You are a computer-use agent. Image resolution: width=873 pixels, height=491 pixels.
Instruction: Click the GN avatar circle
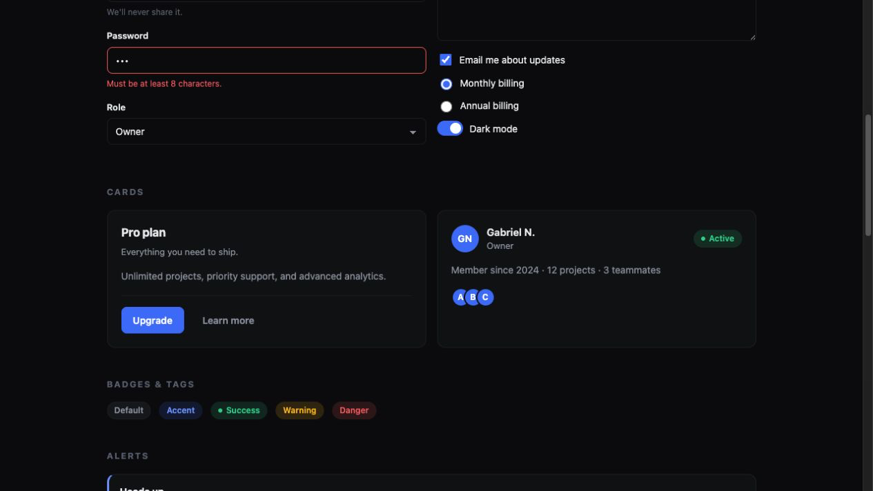click(464, 239)
